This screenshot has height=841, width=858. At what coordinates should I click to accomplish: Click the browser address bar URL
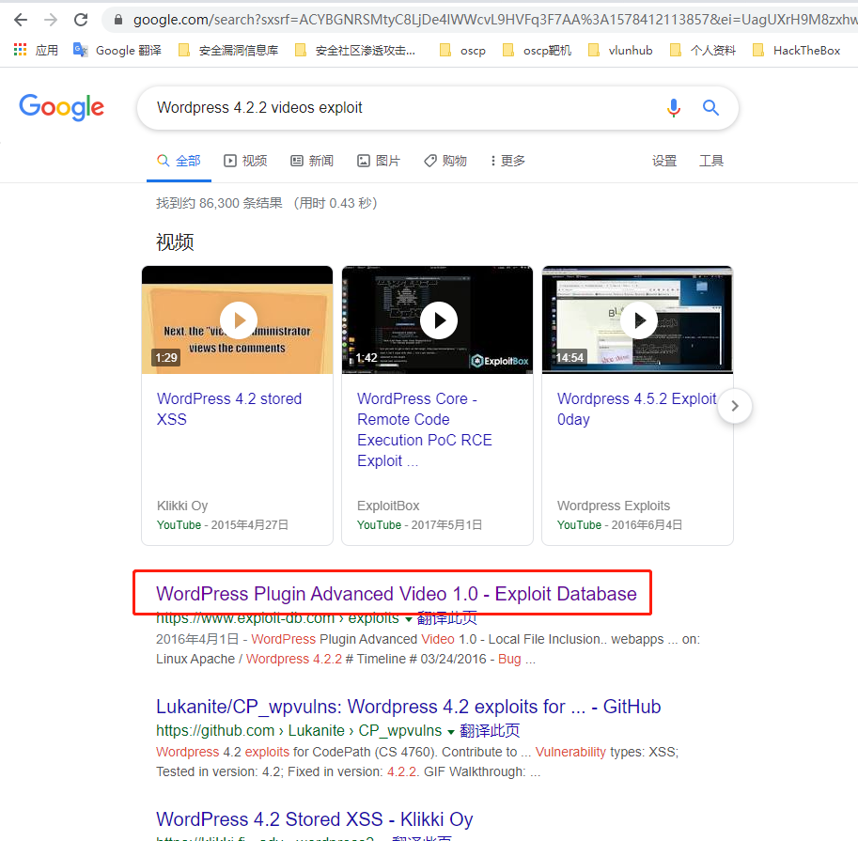(492, 20)
